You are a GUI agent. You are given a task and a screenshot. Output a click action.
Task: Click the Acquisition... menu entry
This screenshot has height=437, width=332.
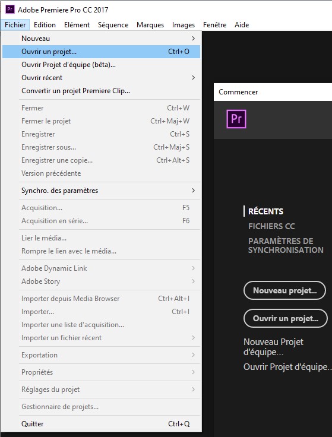[101, 208]
